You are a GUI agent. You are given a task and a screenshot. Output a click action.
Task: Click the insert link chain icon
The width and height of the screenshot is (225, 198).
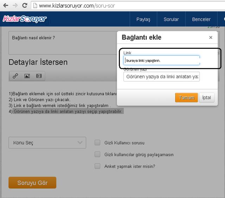coord(15,76)
